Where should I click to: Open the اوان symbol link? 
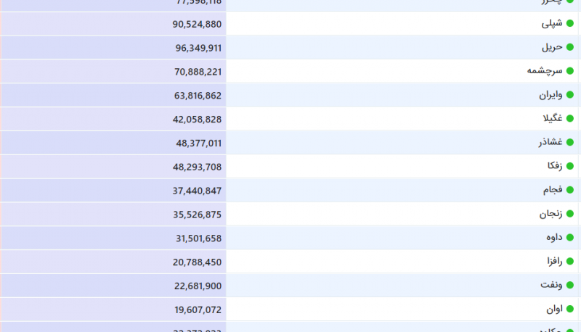click(554, 310)
